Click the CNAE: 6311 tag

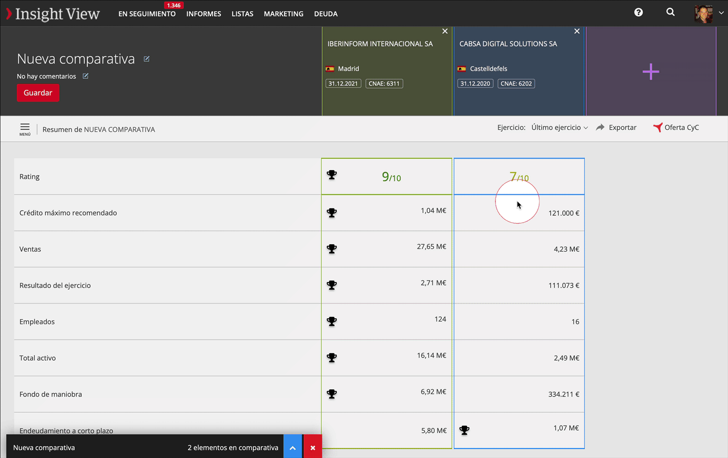pyautogui.click(x=384, y=84)
